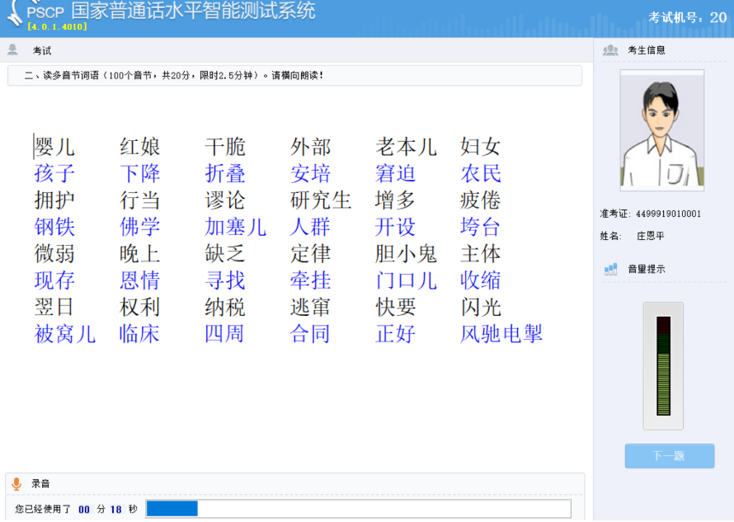Click the blue word 风驰电掣

(501, 334)
